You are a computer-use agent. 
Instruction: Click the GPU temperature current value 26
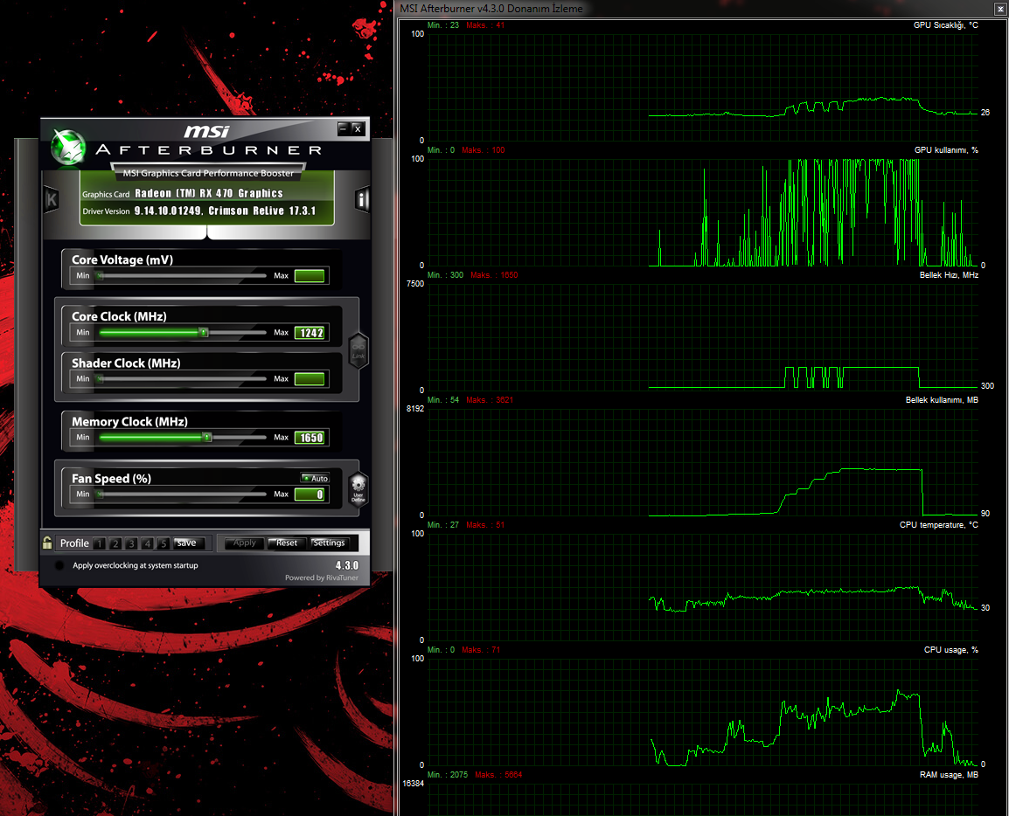(x=985, y=113)
